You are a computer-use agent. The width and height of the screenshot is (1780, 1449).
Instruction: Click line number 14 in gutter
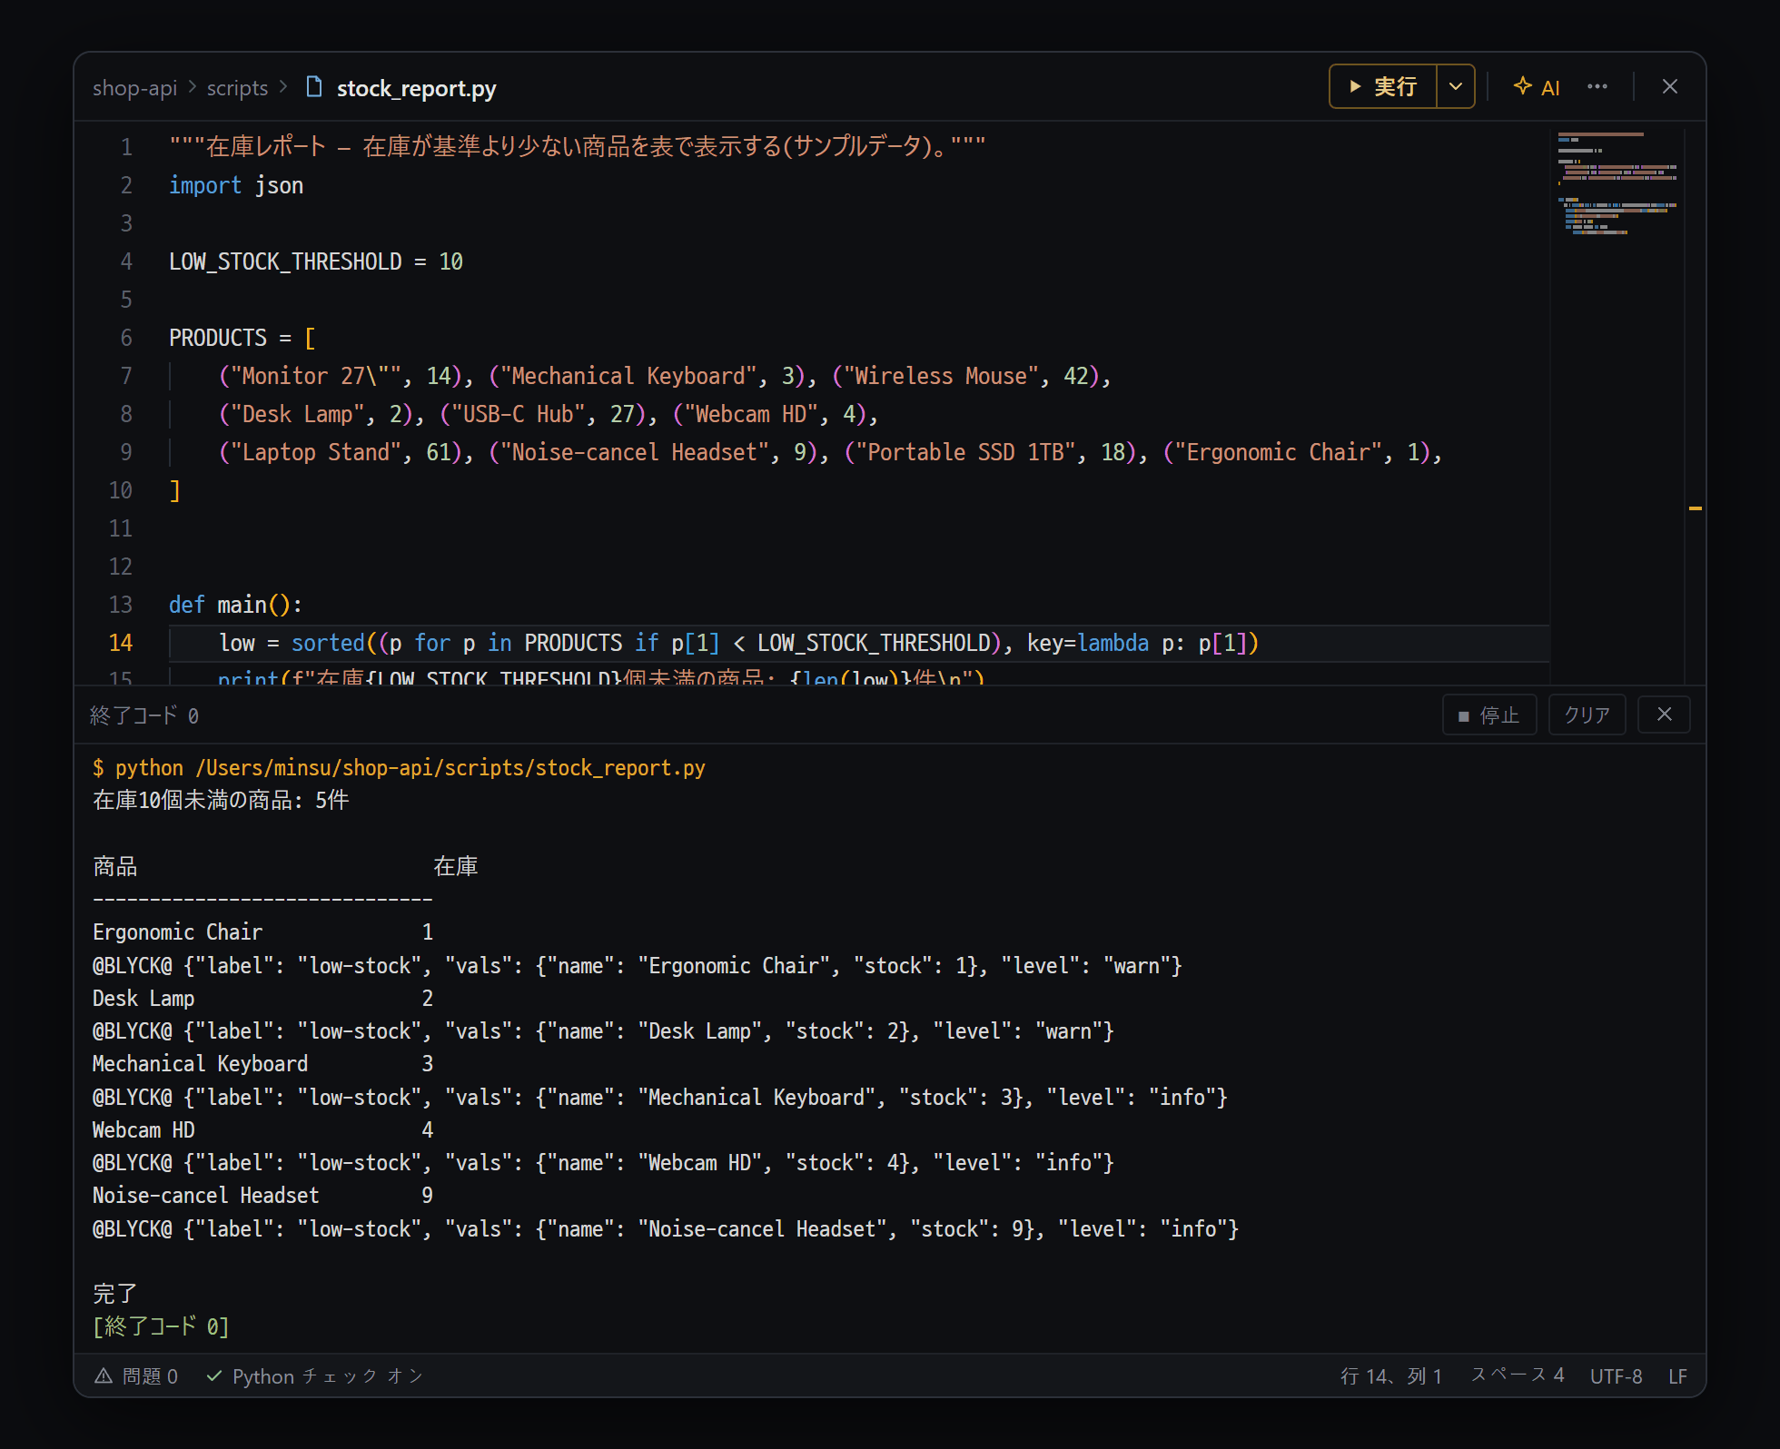tap(121, 643)
